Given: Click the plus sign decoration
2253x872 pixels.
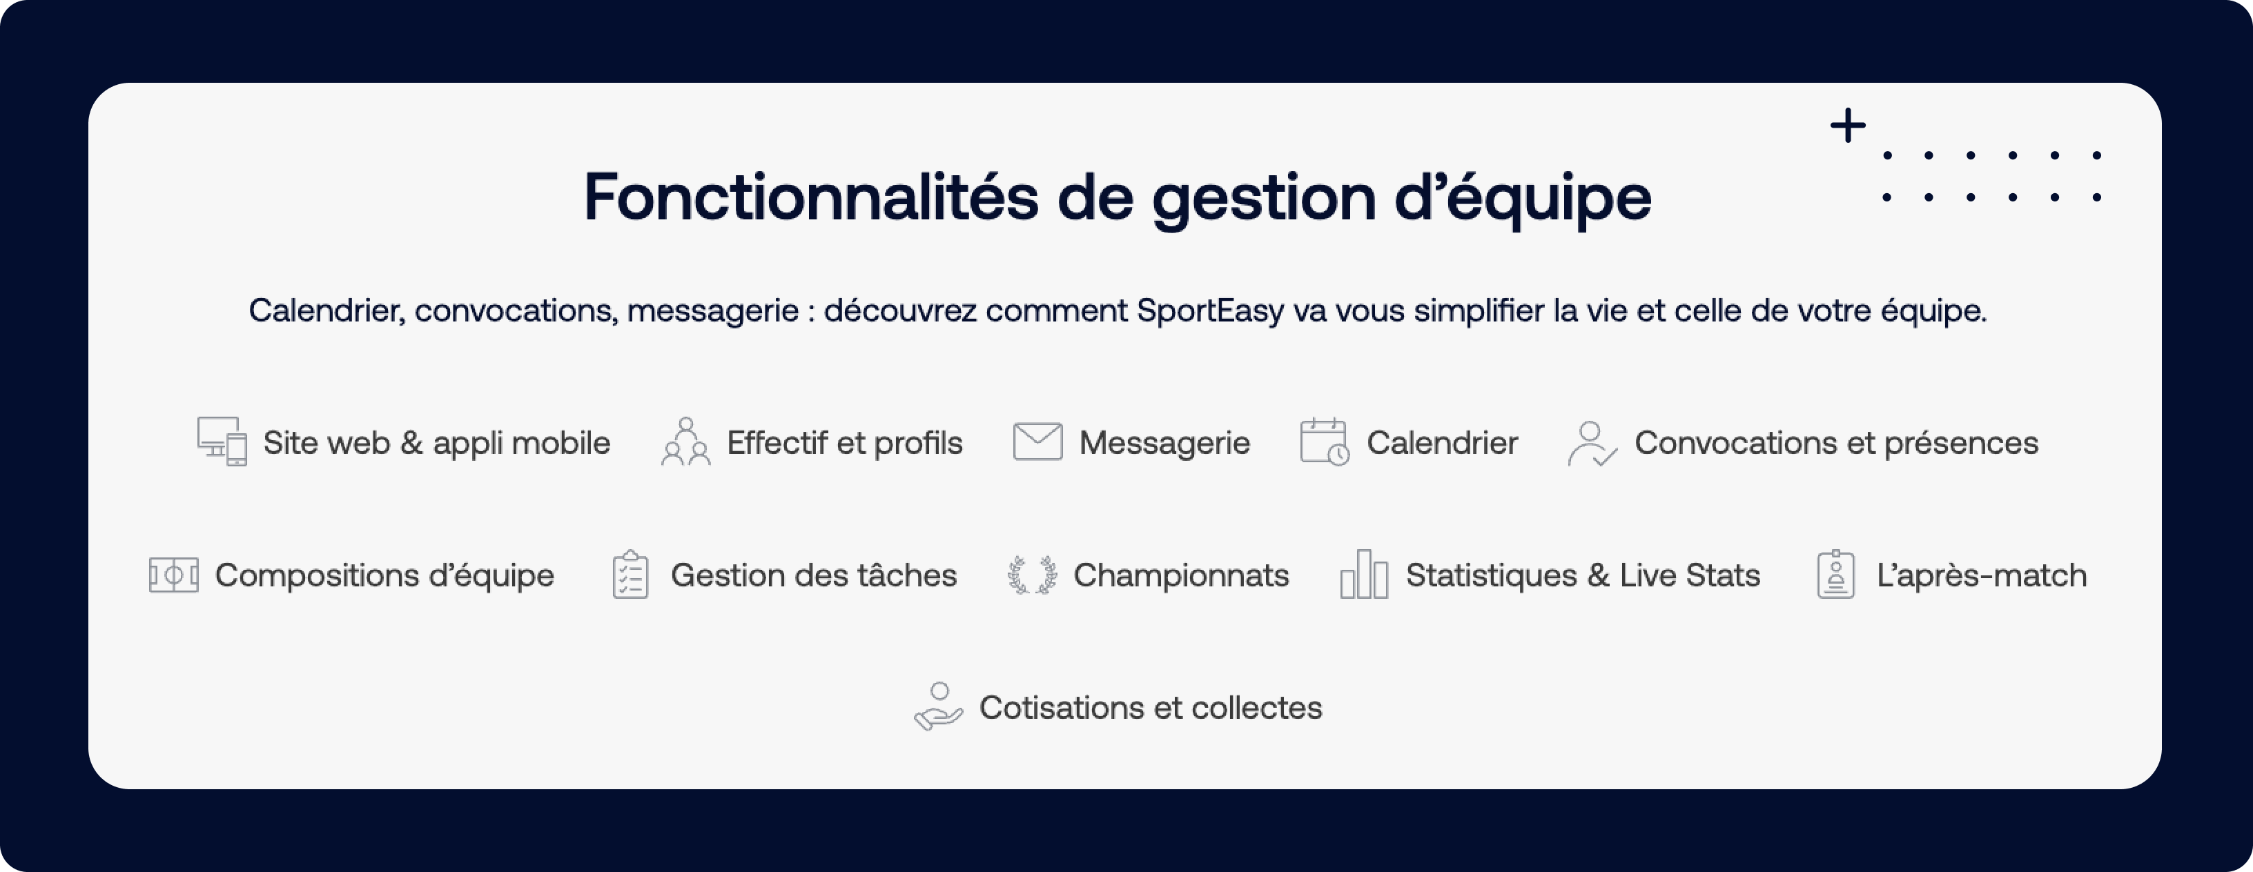Looking at the screenshot, I should [1848, 126].
